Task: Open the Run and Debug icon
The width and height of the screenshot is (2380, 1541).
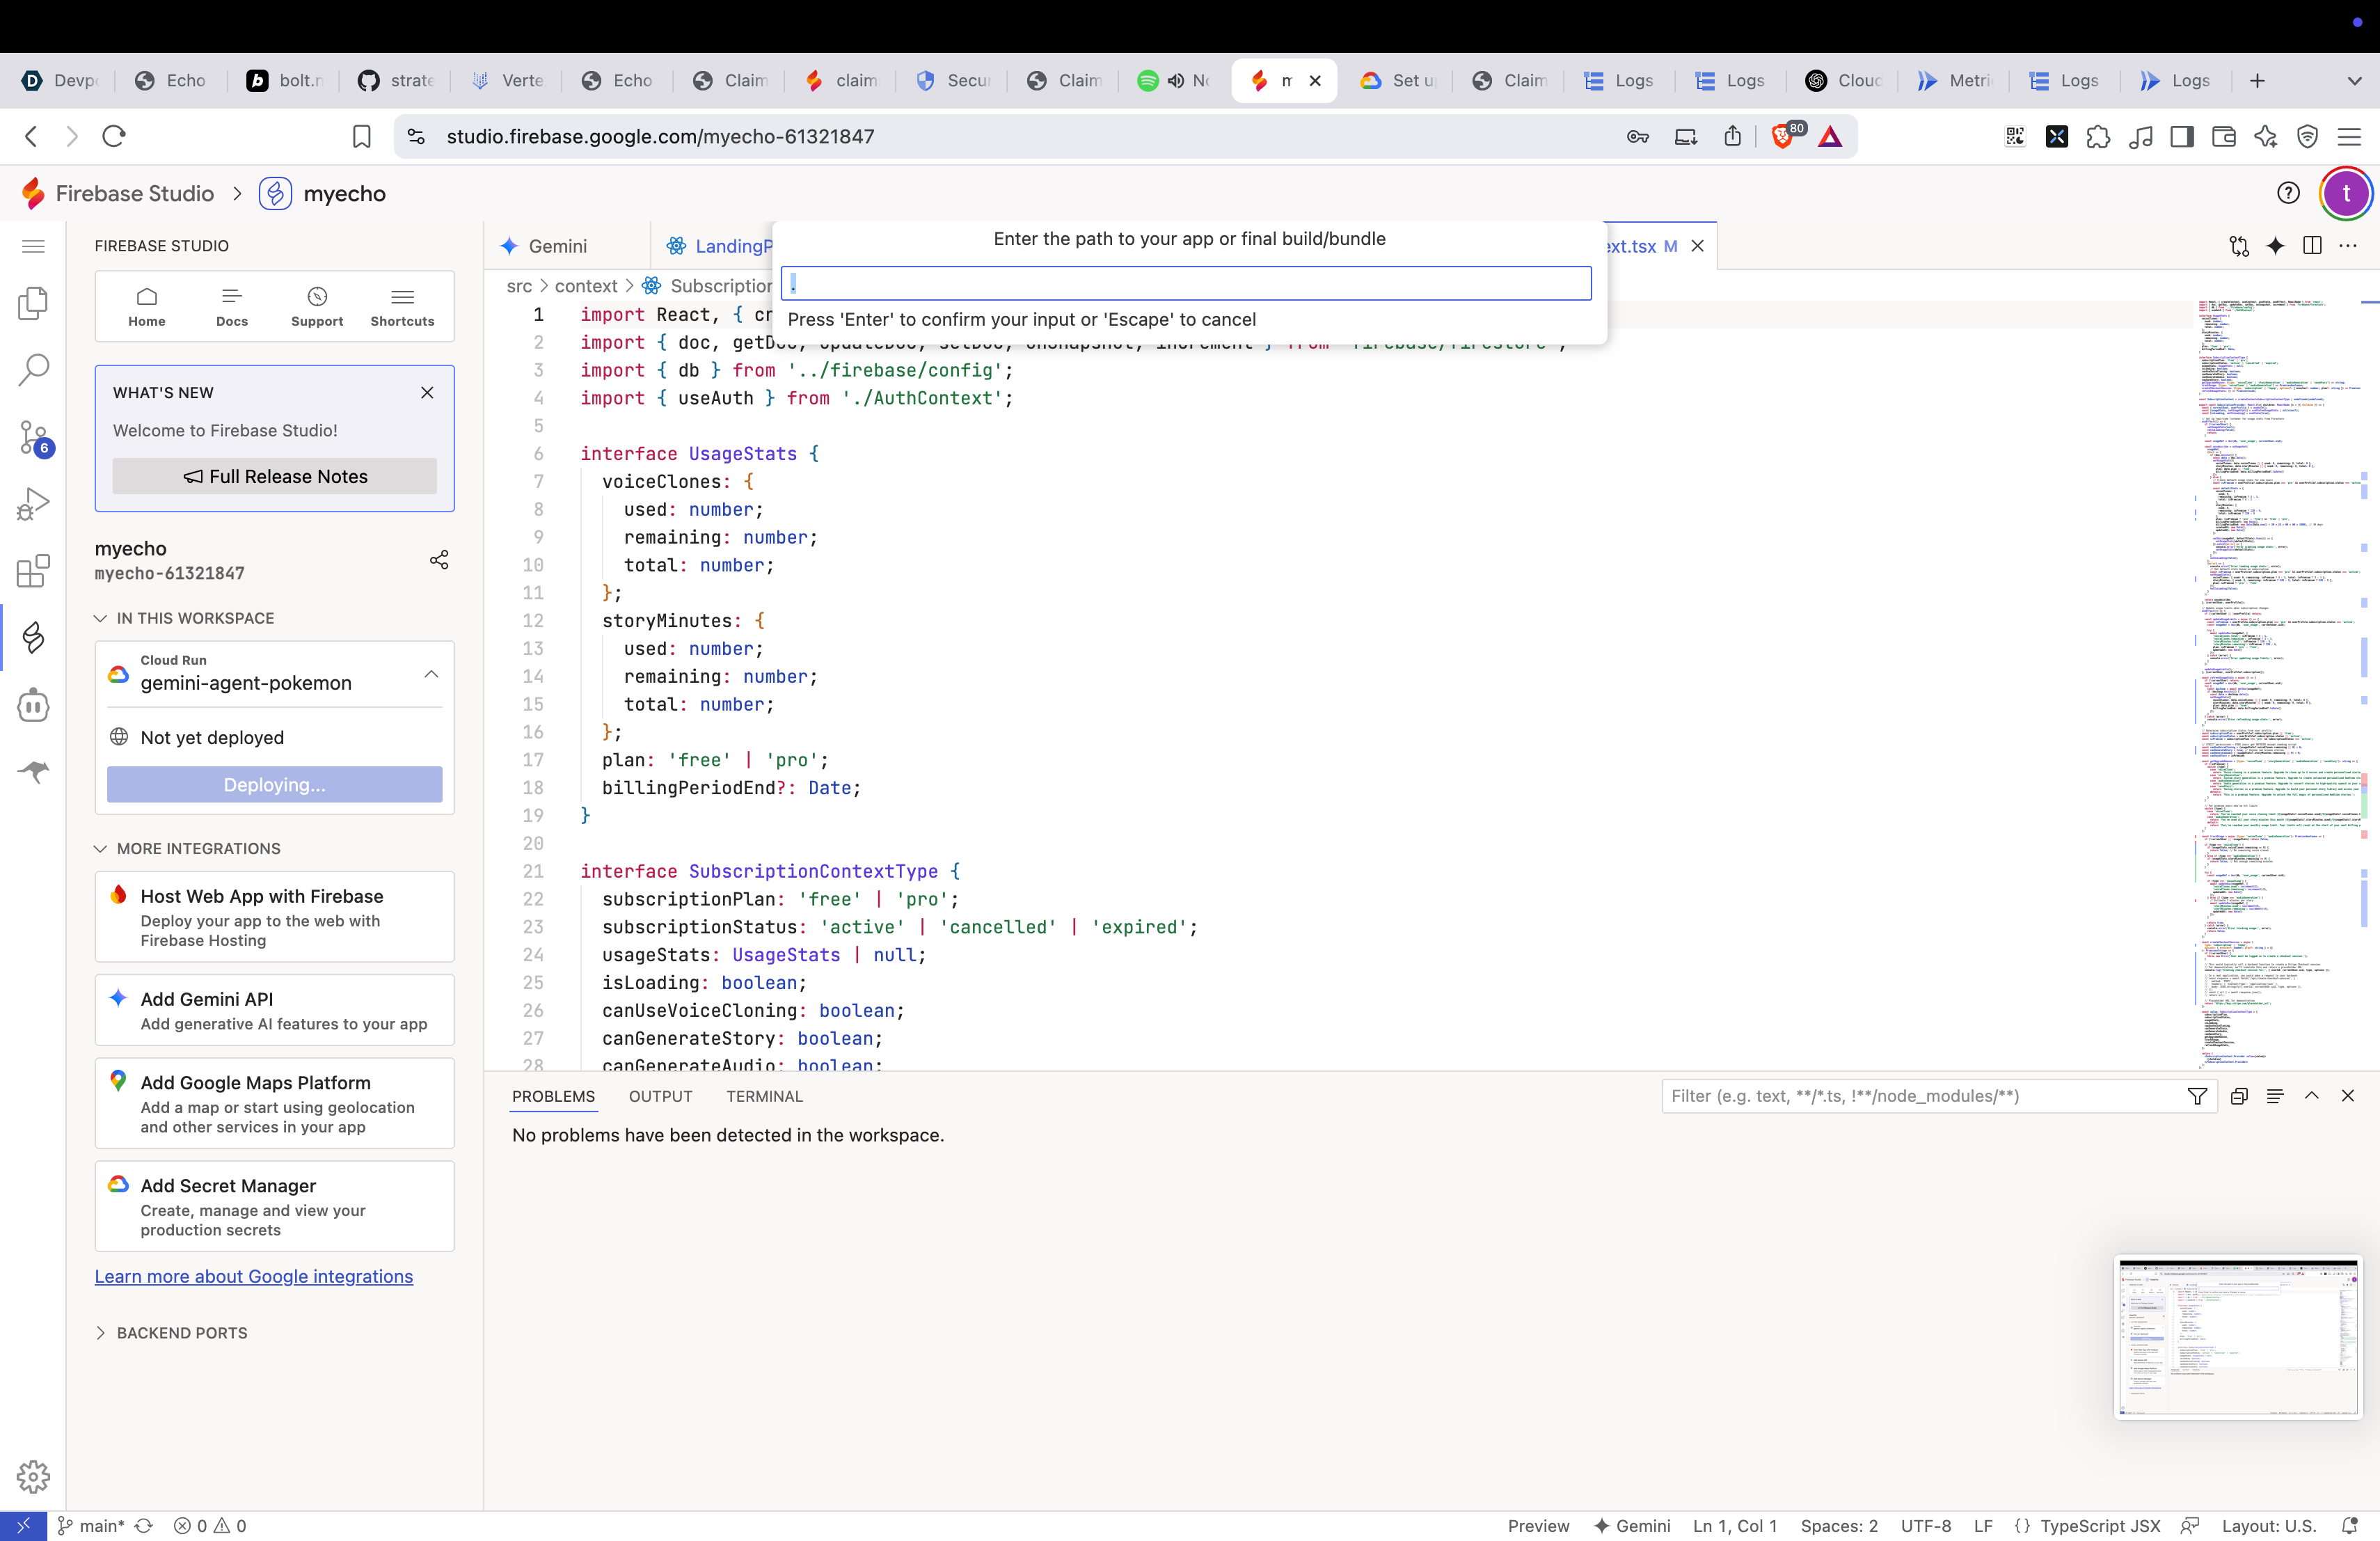Action: [x=33, y=503]
